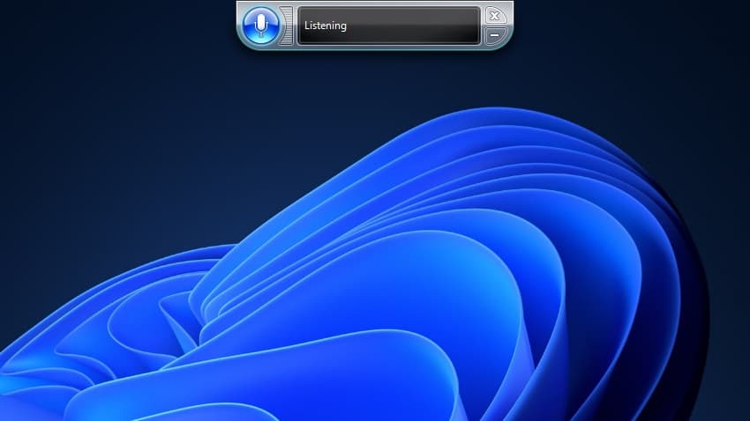Click the audio level meter

tap(286, 26)
